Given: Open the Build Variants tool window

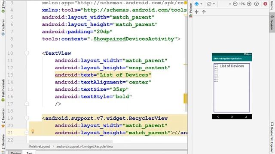Looking at the screenshot, I should pyautogui.click(x=3, y=90).
